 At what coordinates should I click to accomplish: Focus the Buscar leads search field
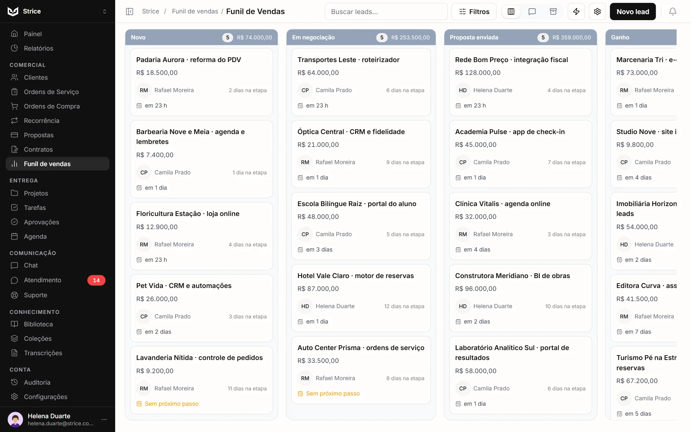386,12
